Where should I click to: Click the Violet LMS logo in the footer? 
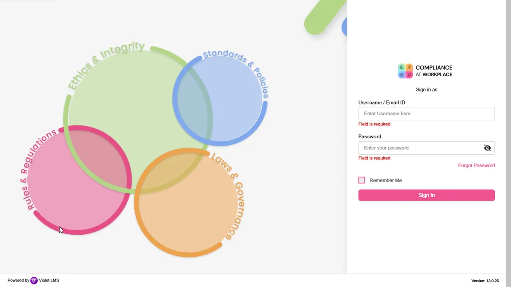coord(34,281)
